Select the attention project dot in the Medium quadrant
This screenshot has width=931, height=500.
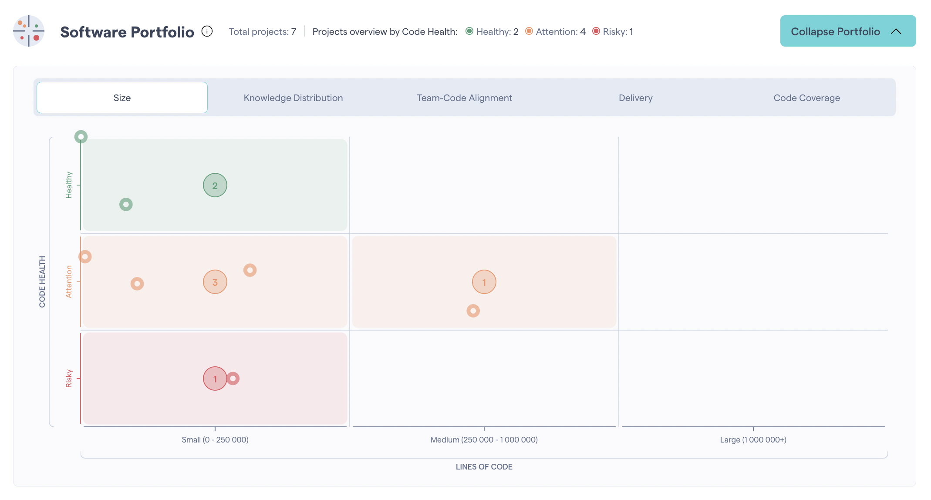(473, 311)
